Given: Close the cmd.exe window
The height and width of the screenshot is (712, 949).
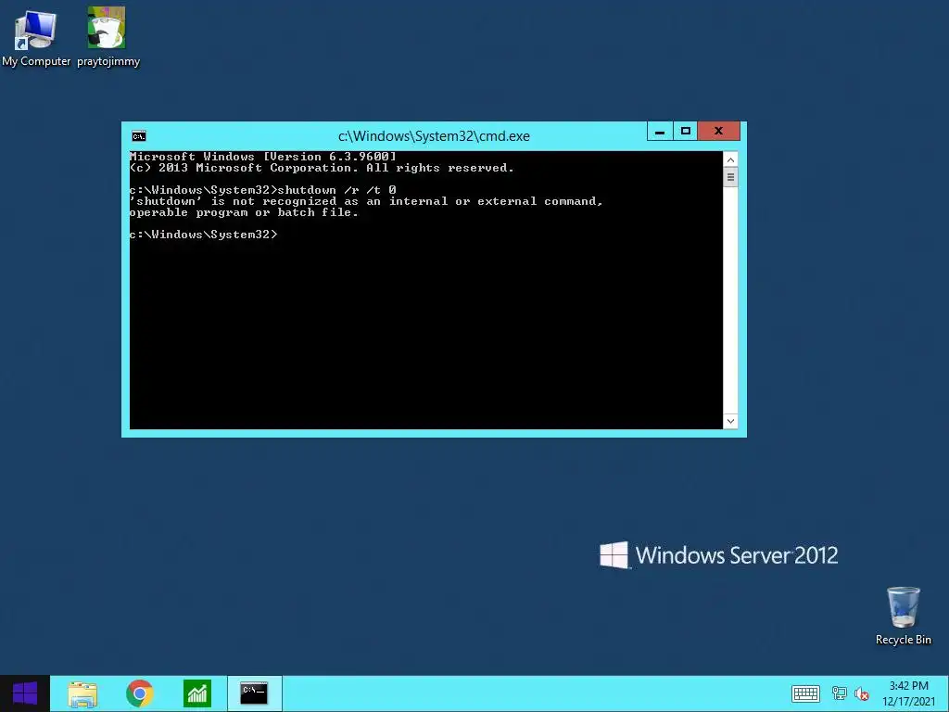Looking at the screenshot, I should pos(718,131).
